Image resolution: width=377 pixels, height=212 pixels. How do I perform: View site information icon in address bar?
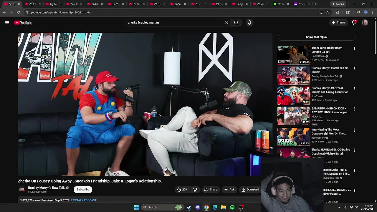27,12
